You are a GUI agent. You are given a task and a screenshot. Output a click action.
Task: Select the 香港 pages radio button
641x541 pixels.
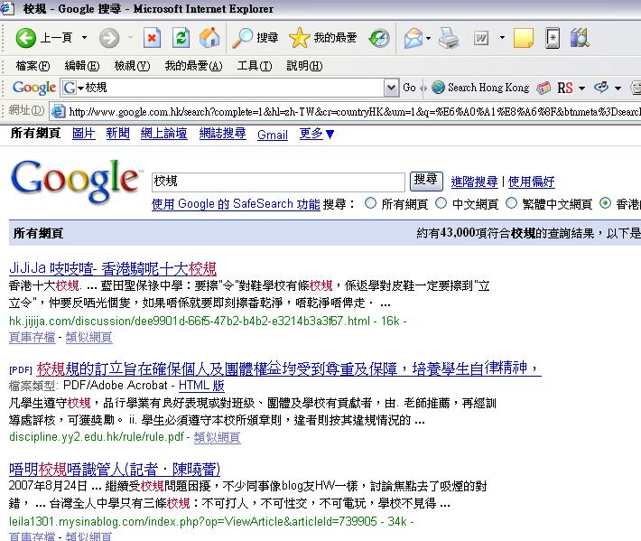click(x=606, y=203)
